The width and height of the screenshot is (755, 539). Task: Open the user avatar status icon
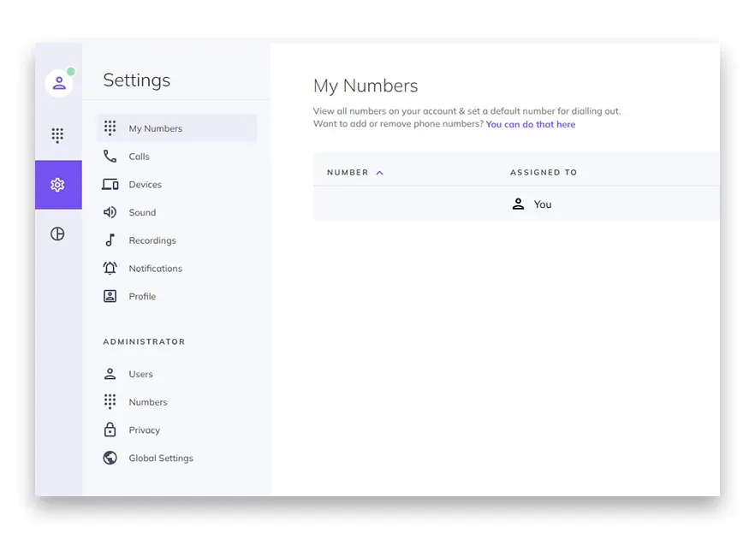[59, 83]
